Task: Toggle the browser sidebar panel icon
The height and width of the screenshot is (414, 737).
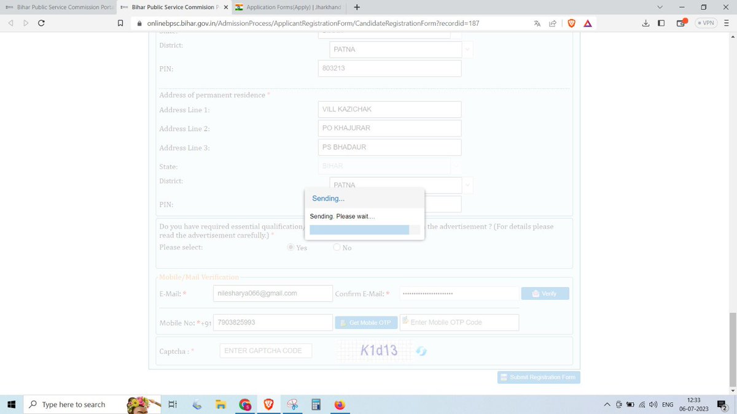Action: 661,23
